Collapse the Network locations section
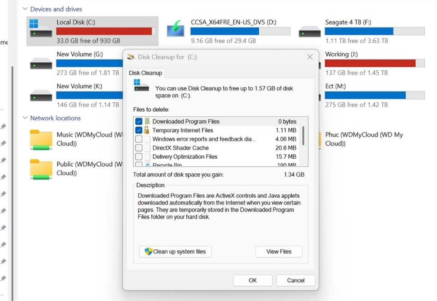437x301 pixels. [26, 118]
